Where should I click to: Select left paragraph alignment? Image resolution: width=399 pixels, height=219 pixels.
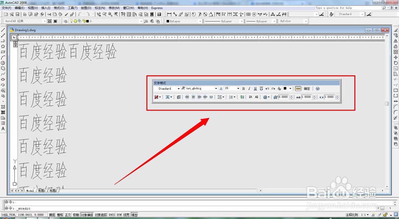(187, 97)
